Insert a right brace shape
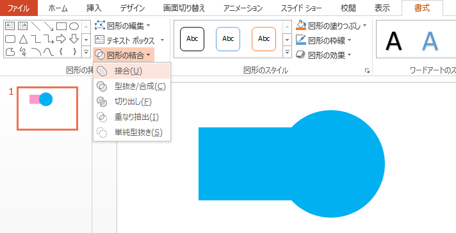This screenshot has height=233, width=456. tap(75, 52)
